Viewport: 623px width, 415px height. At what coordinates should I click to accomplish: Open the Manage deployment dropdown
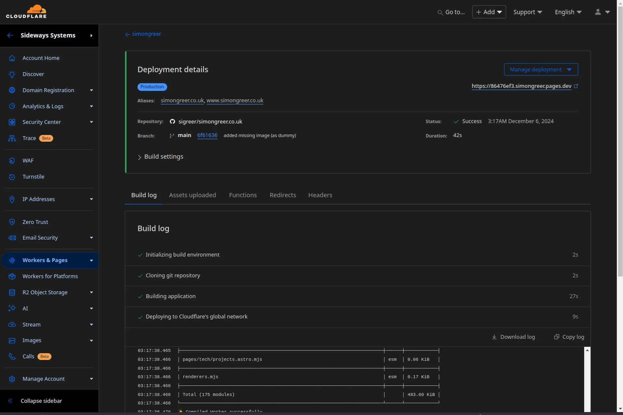pyautogui.click(x=541, y=69)
